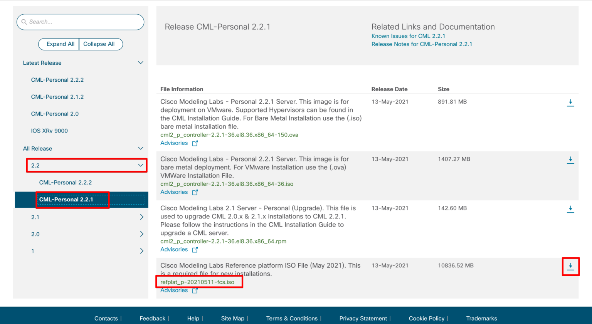Open Release Notes for CML-Personal 2.2.1
592x324 pixels.
(422, 44)
